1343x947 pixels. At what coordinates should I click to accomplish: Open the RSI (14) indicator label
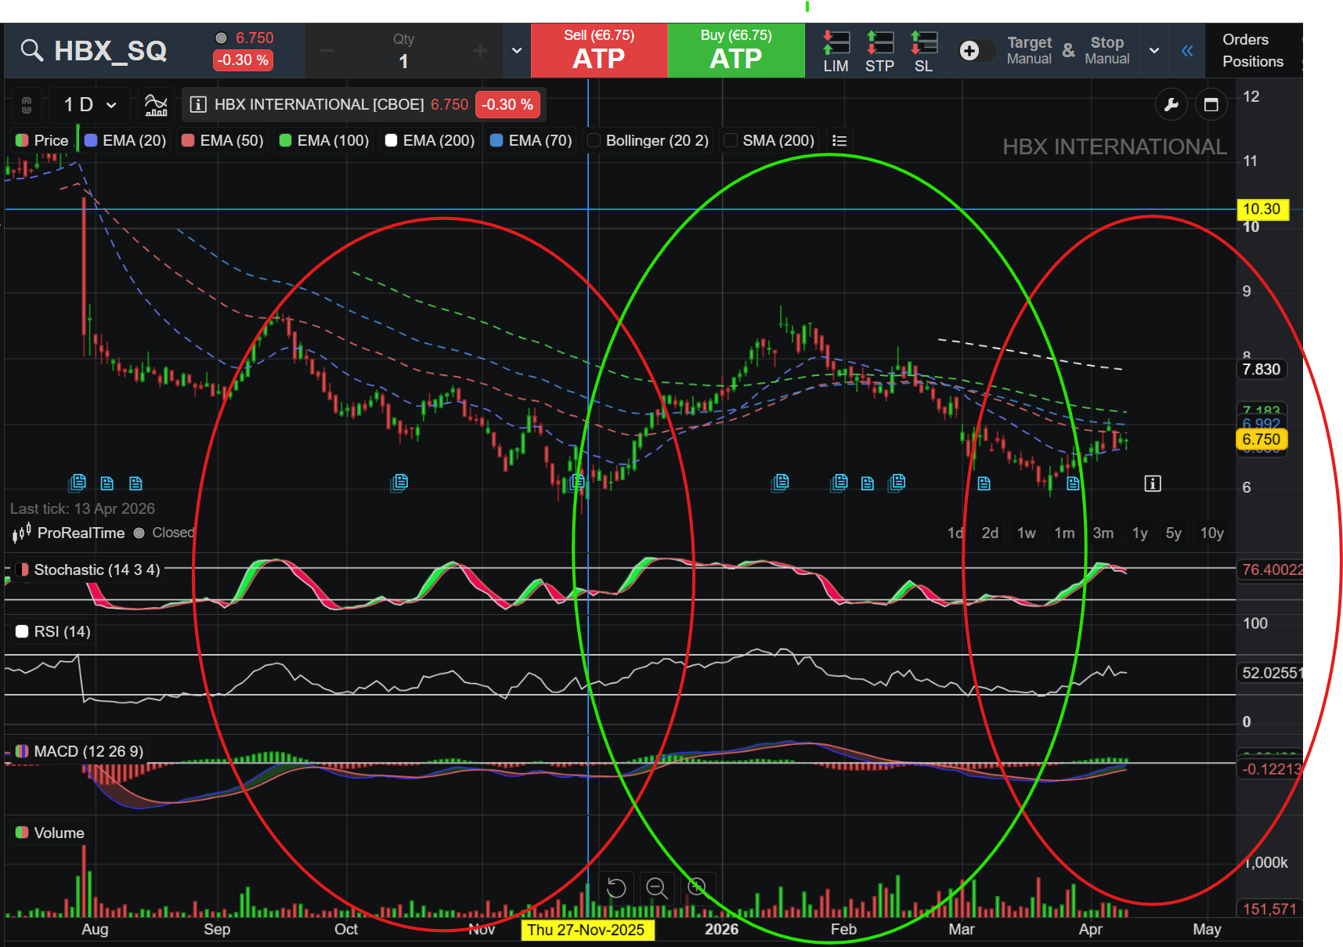click(53, 631)
